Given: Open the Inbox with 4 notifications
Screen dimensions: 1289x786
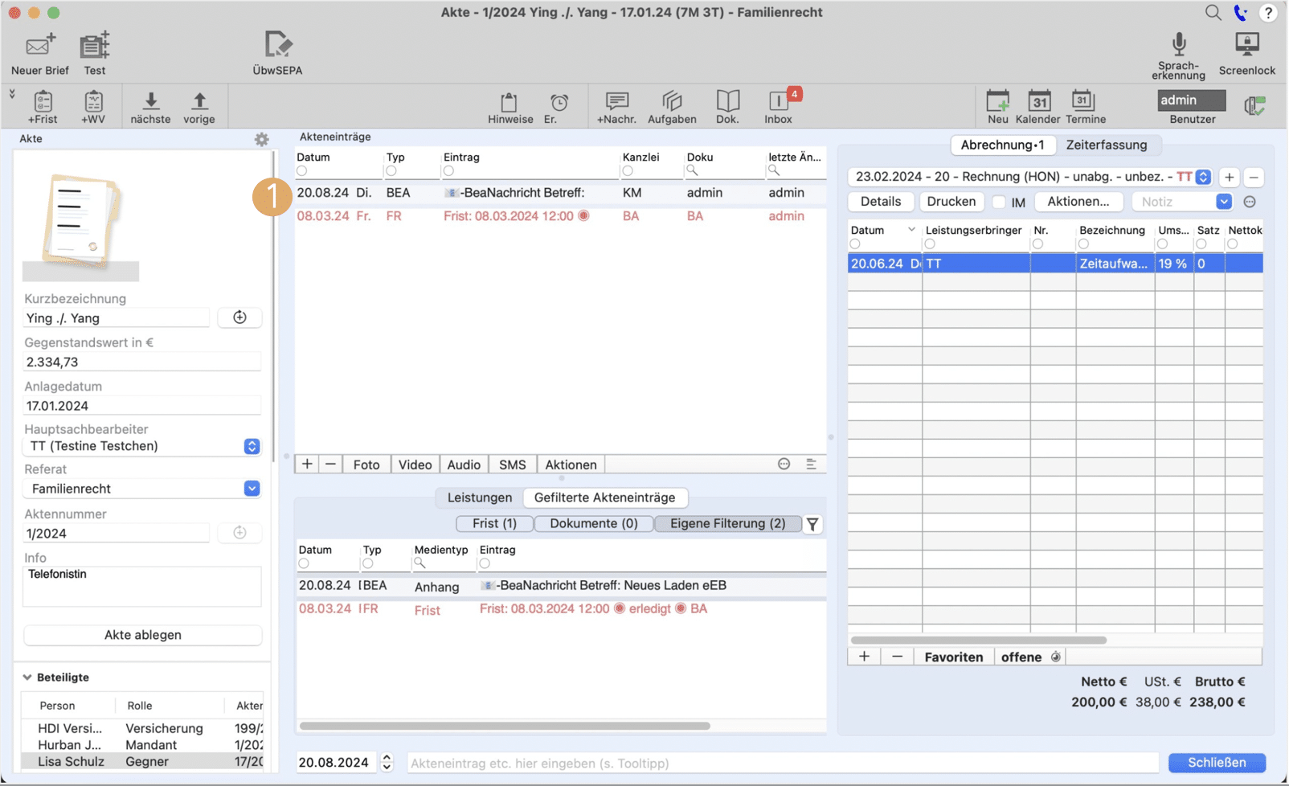Looking at the screenshot, I should (780, 100).
